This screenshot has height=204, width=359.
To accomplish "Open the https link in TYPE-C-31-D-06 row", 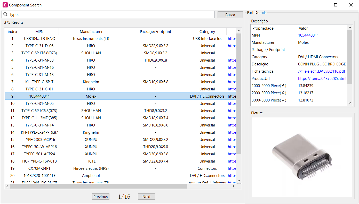I will click(232, 46).
